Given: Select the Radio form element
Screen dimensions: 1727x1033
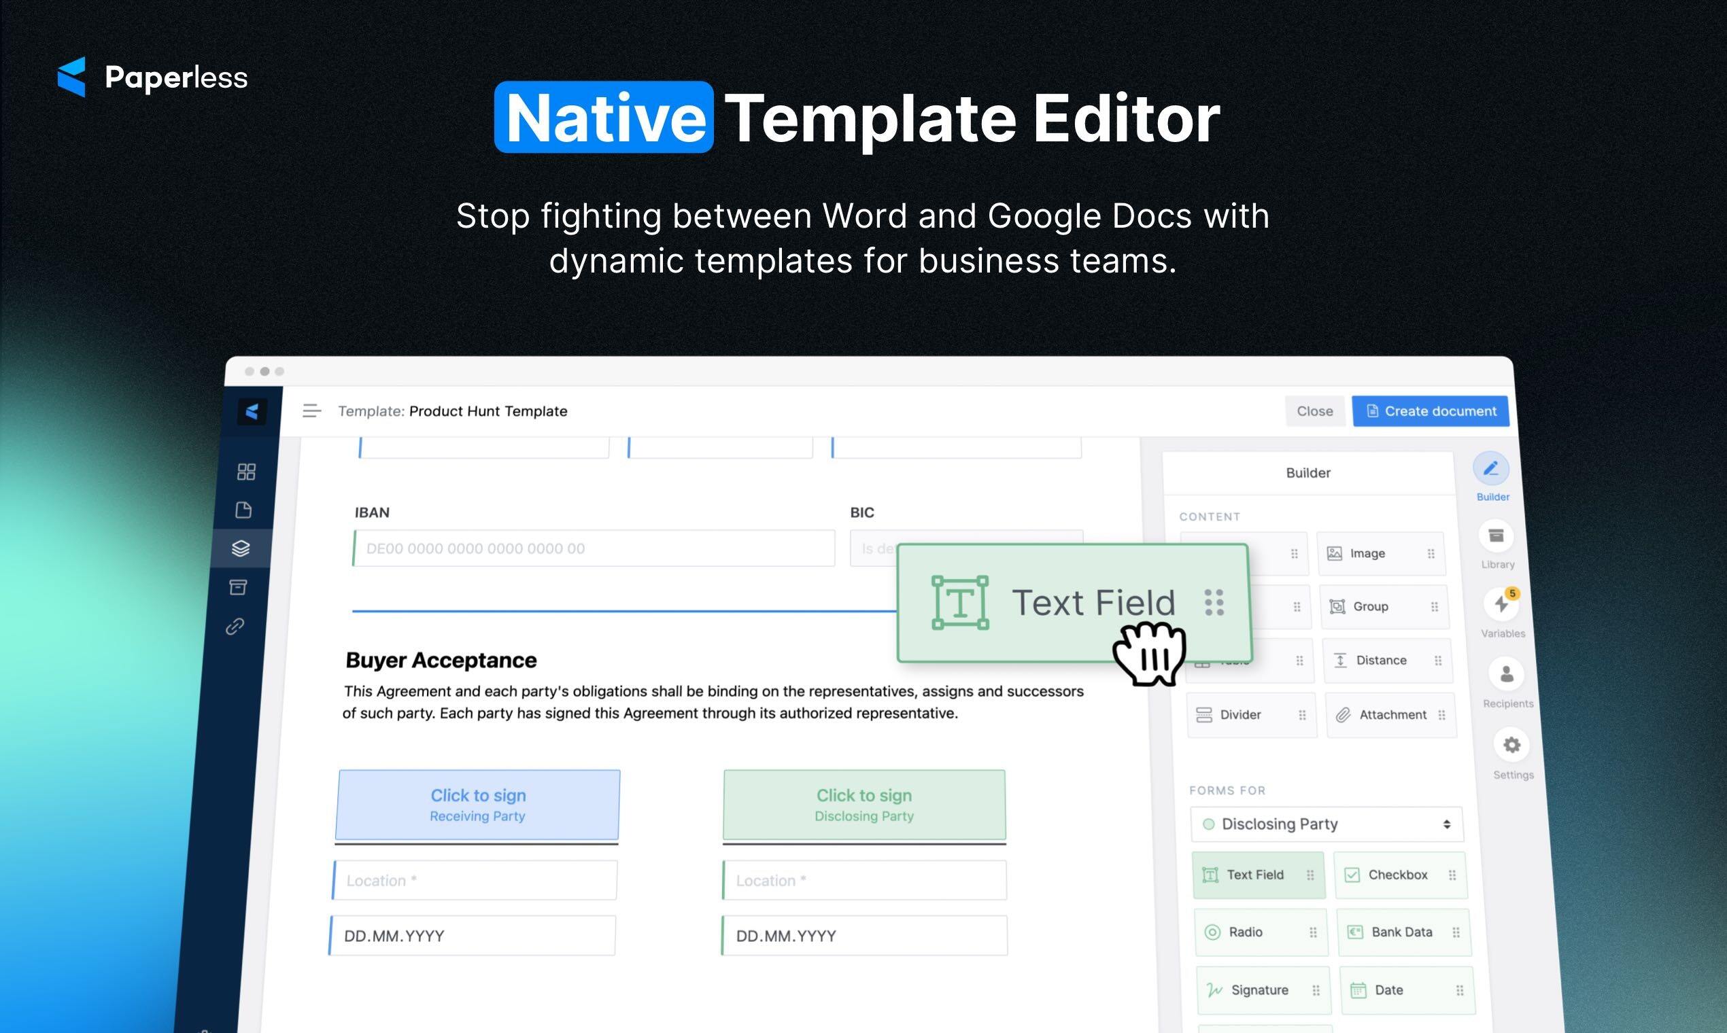Looking at the screenshot, I should click(x=1261, y=932).
